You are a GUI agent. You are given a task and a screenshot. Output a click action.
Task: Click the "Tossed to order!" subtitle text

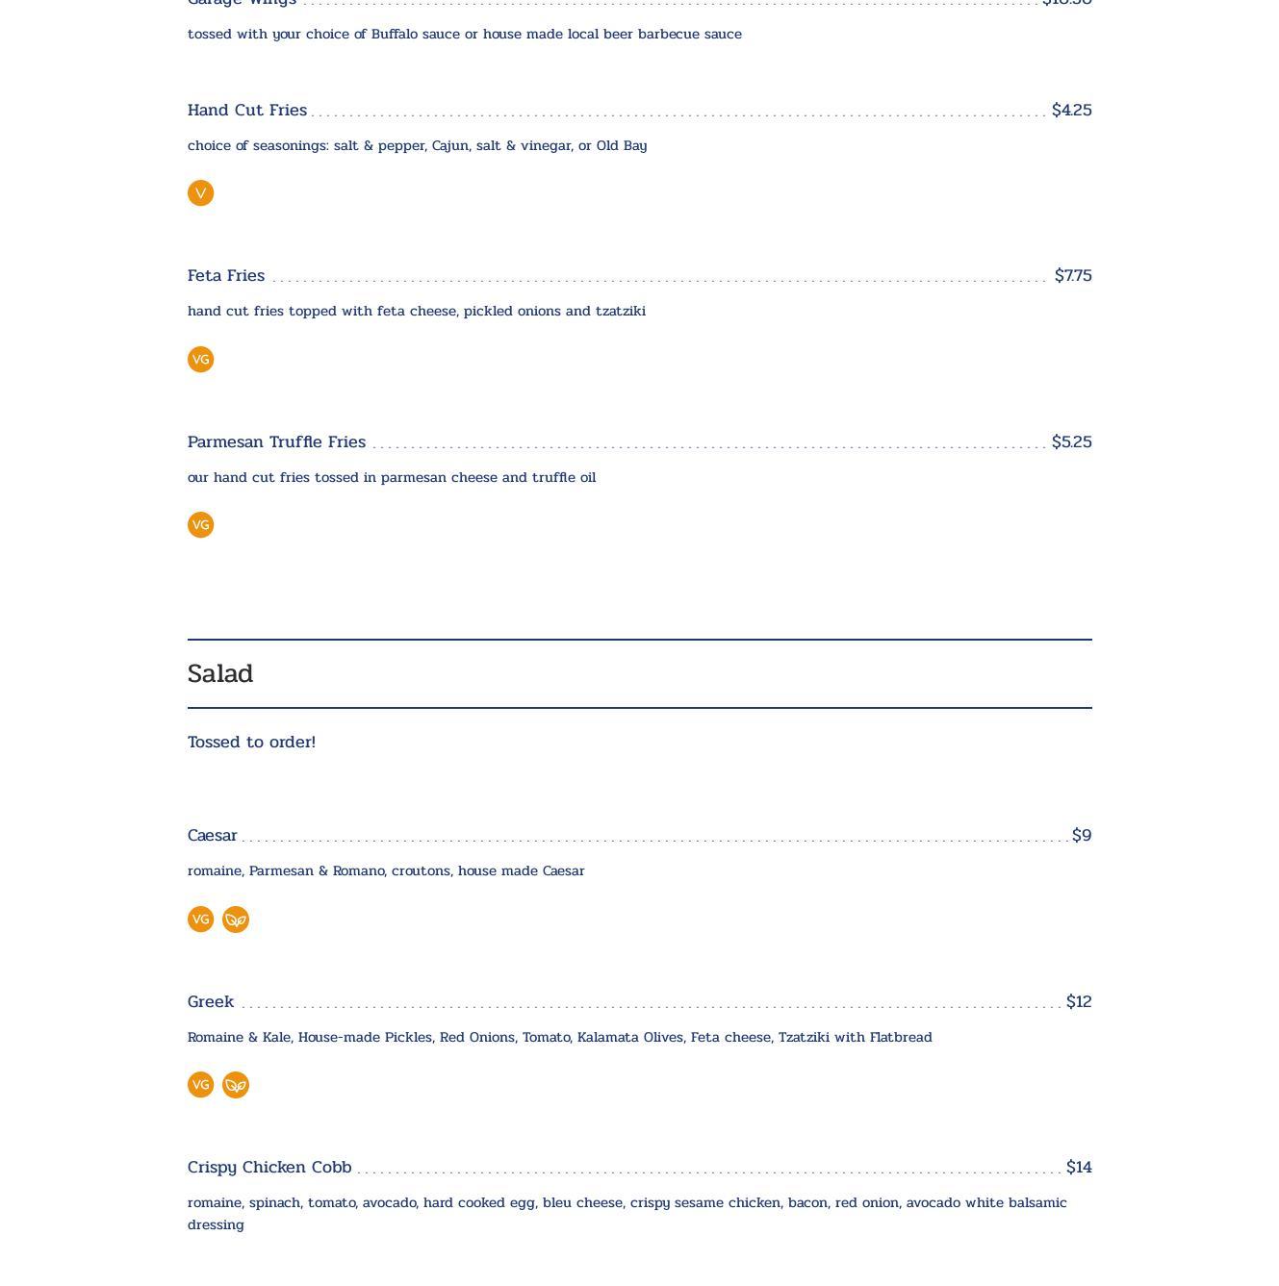(x=251, y=743)
